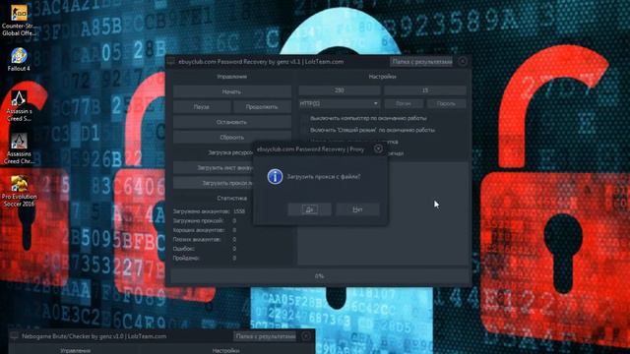Click the Да button in the dialog
Viewport: 630px width, 354px height.
tap(309, 209)
